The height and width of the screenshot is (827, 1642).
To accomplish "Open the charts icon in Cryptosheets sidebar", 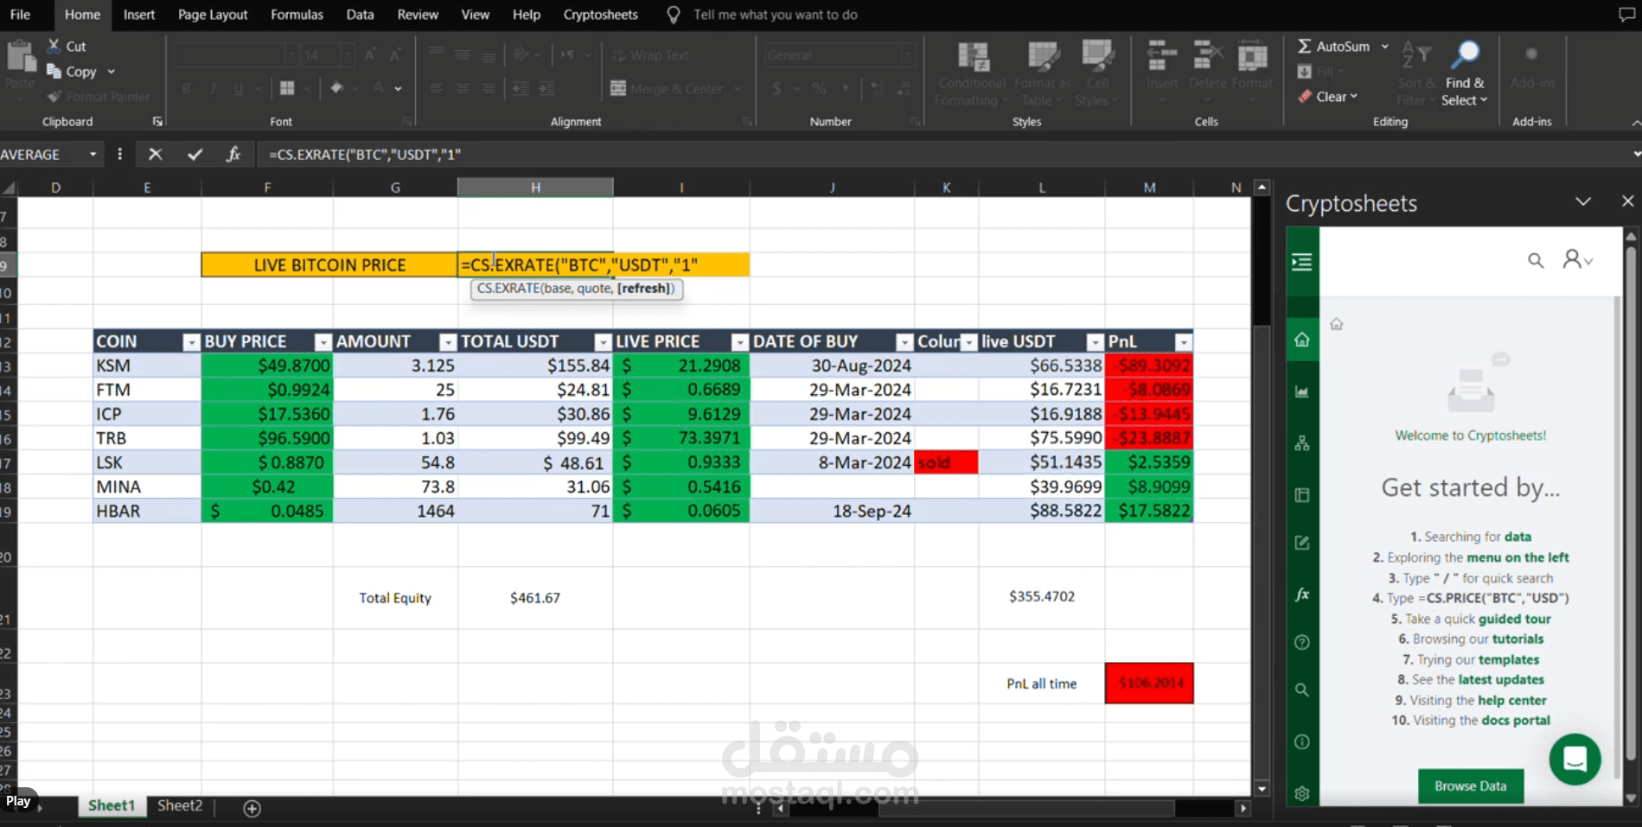I will tap(1302, 391).
